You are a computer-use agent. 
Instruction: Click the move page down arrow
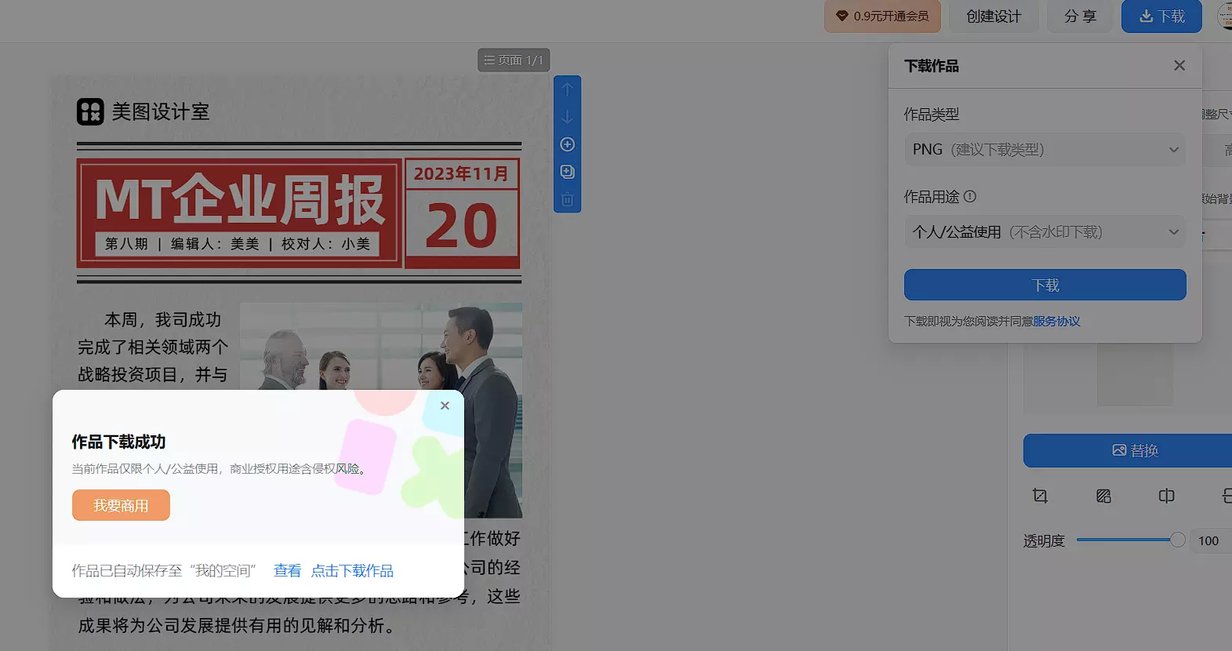pyautogui.click(x=567, y=117)
